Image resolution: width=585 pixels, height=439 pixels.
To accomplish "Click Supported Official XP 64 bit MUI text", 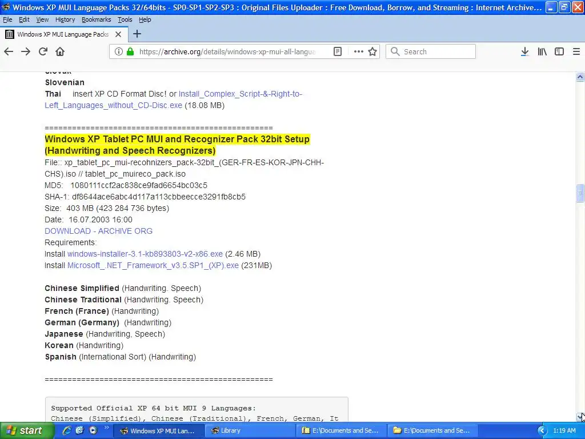I will click(153, 408).
